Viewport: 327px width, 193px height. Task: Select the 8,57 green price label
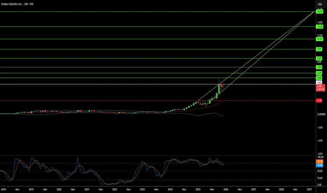click(319, 58)
